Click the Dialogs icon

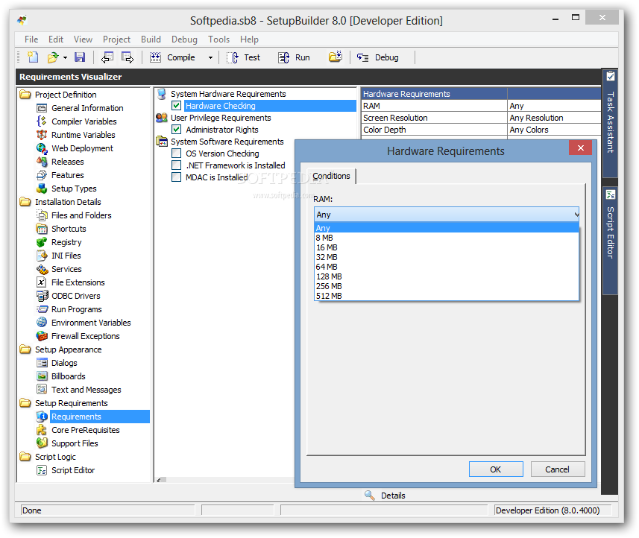[x=42, y=363]
